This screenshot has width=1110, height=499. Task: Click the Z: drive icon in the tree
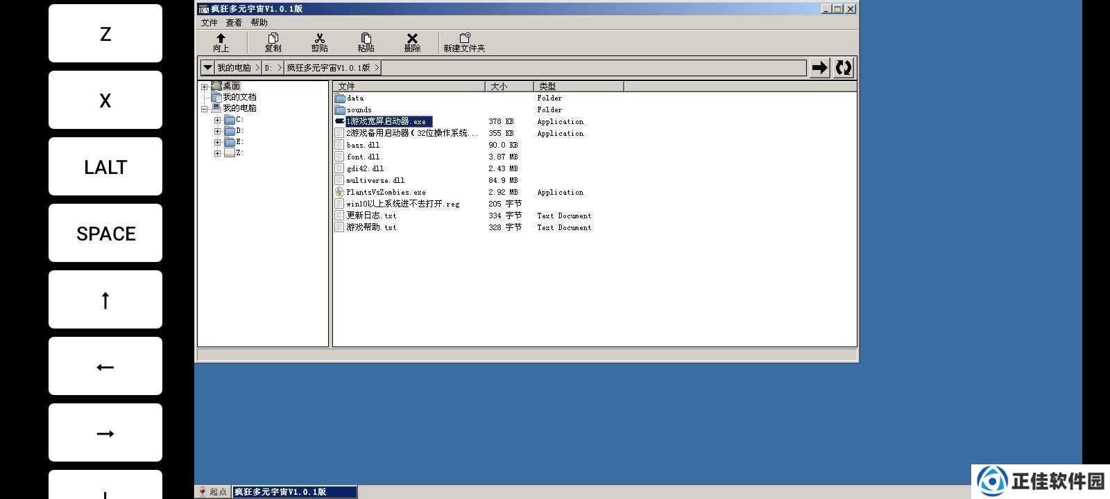coord(230,153)
